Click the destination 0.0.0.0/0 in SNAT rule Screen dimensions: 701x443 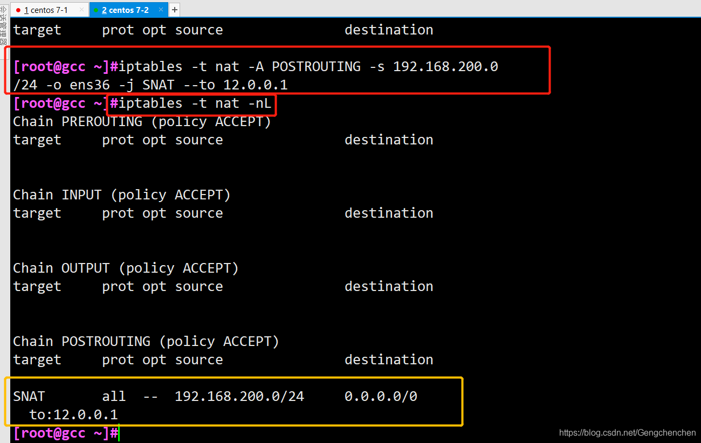coord(381,397)
